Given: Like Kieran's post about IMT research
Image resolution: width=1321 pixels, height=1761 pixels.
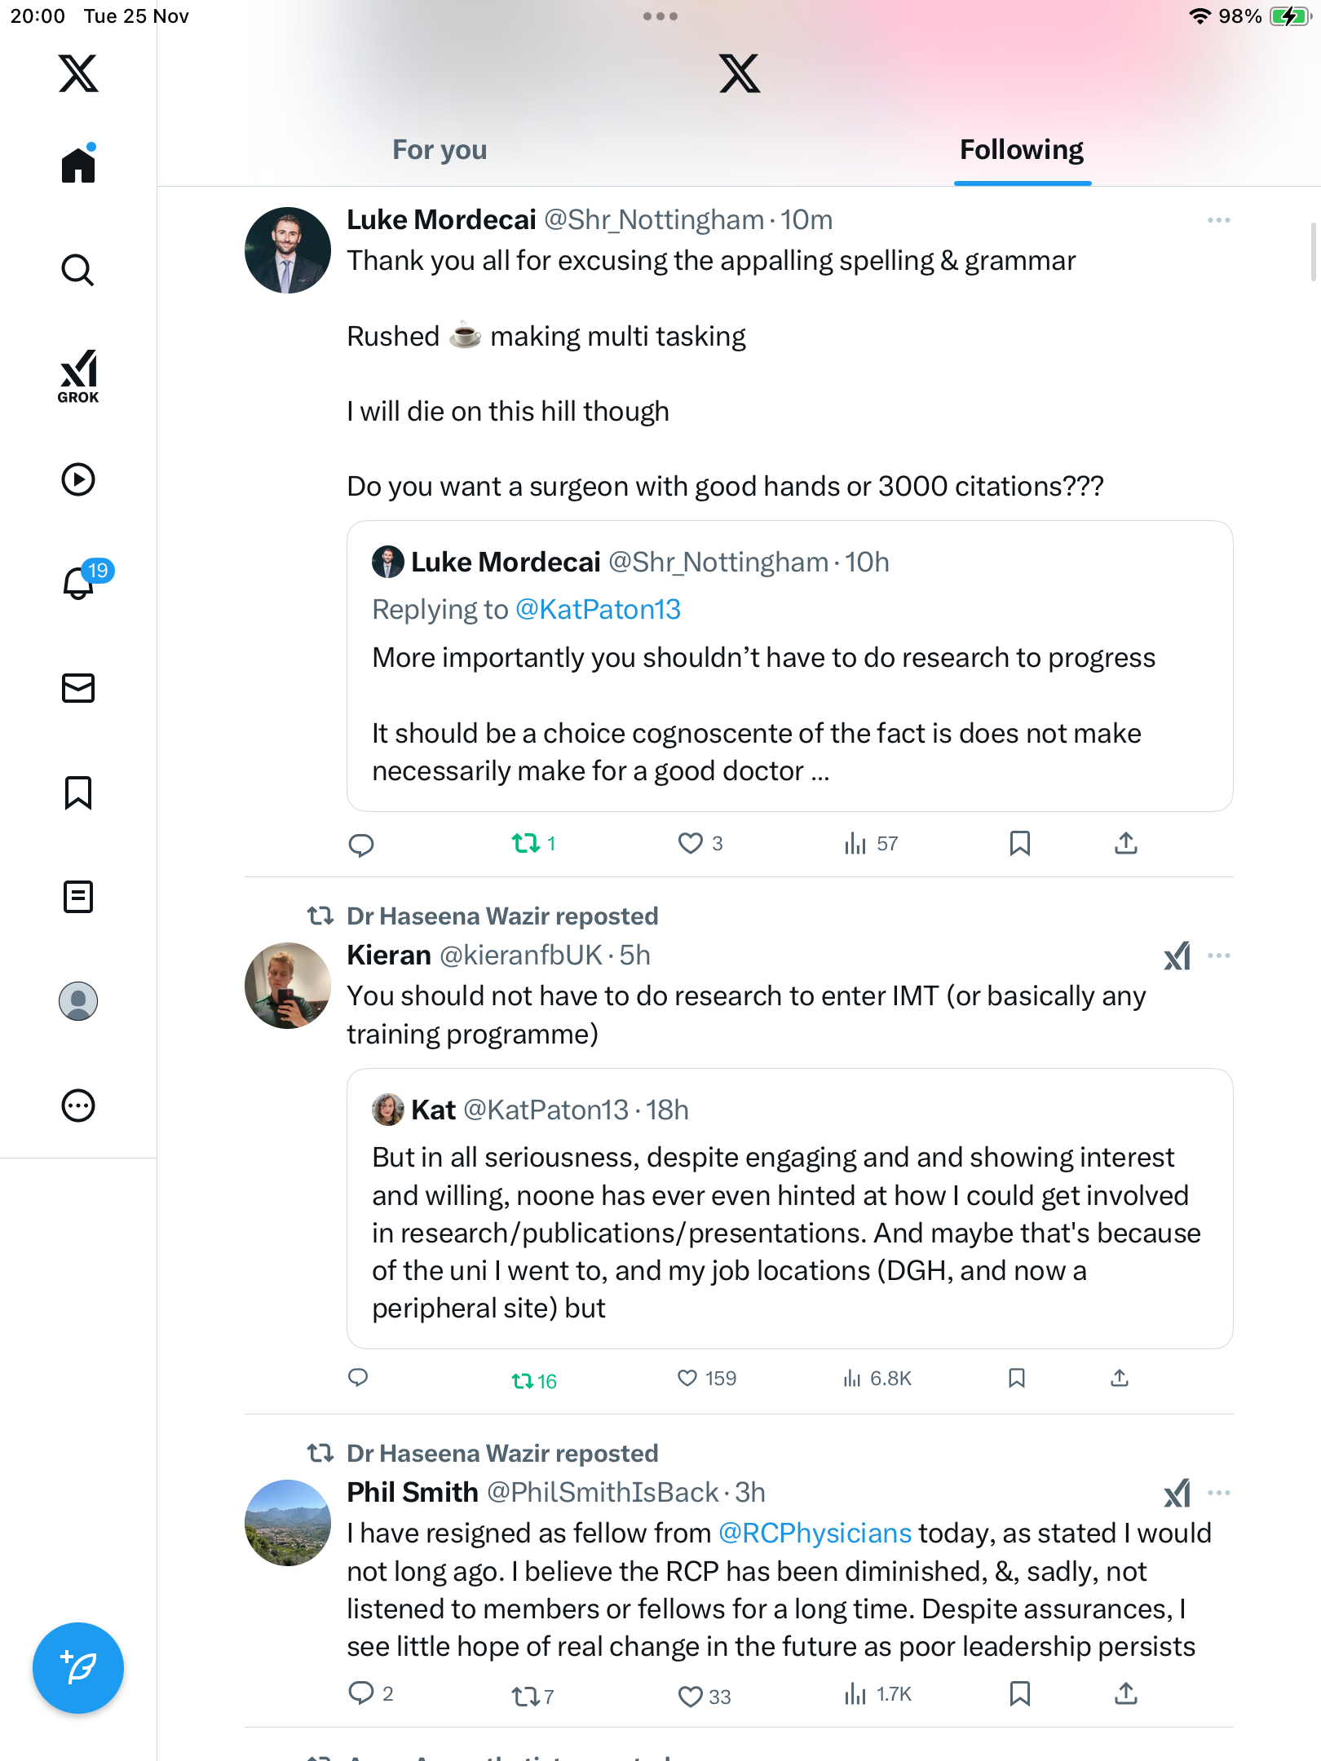Looking at the screenshot, I should click(687, 1379).
